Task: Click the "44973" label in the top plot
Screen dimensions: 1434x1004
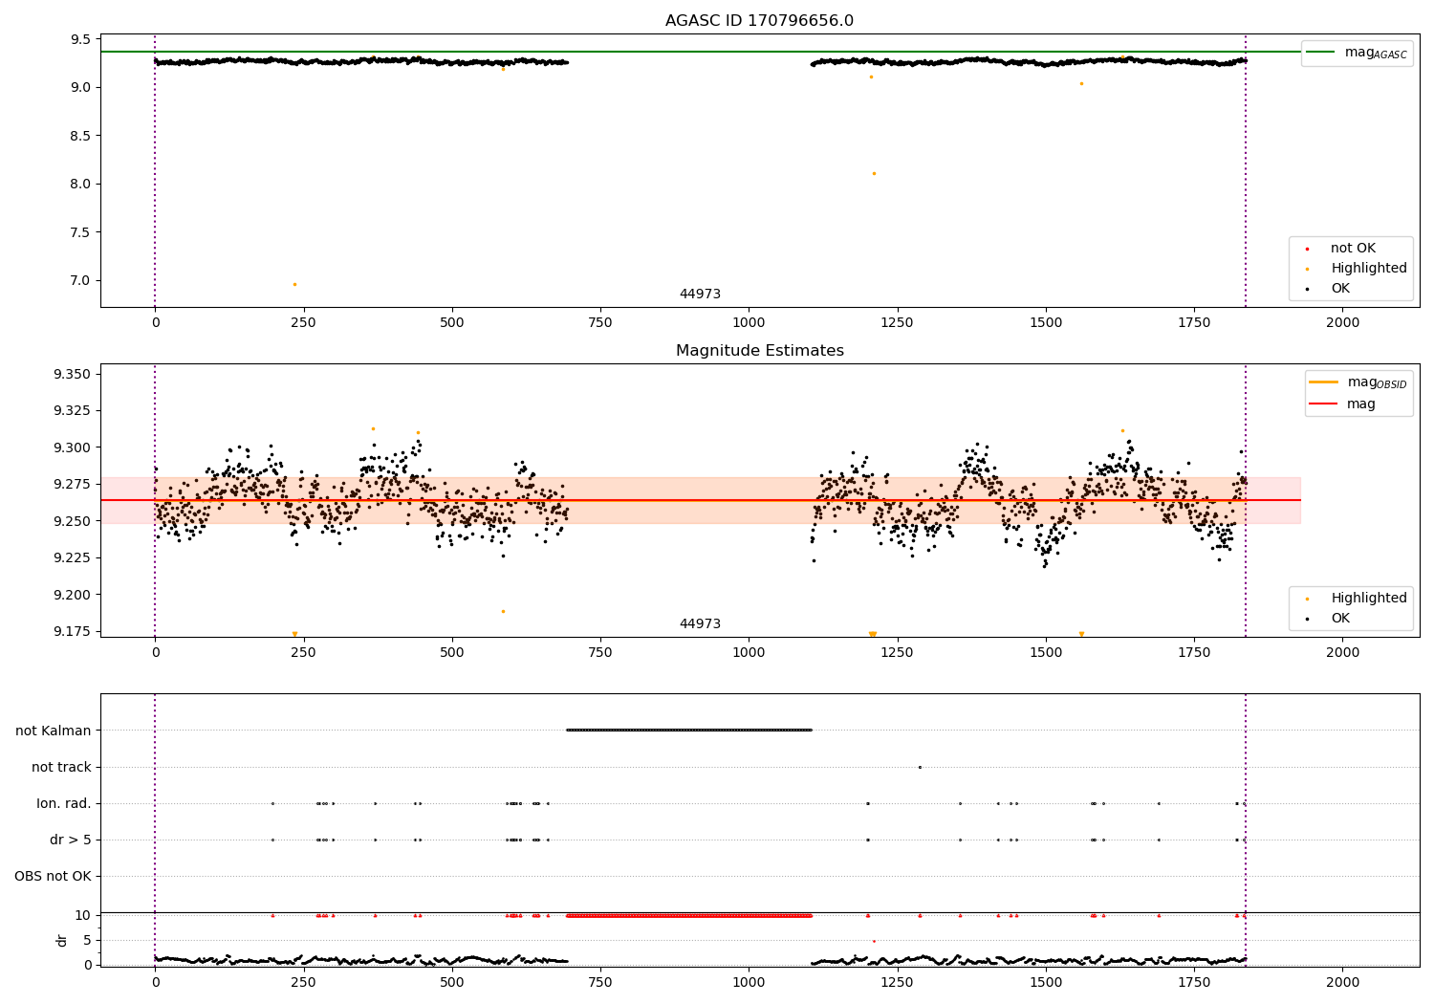Action: pyautogui.click(x=700, y=295)
